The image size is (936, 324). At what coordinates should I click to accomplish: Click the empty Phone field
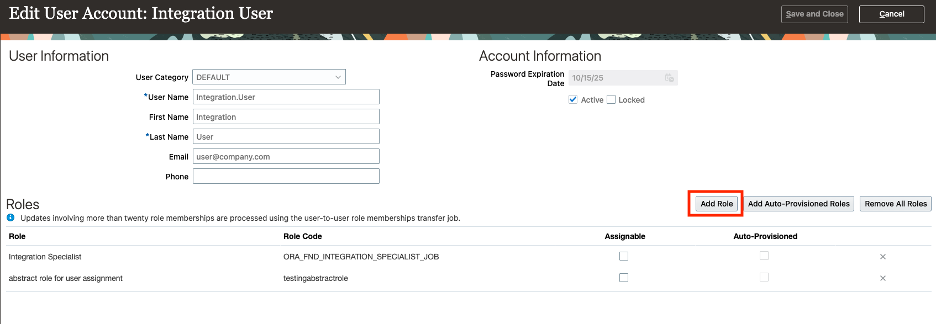tap(286, 177)
